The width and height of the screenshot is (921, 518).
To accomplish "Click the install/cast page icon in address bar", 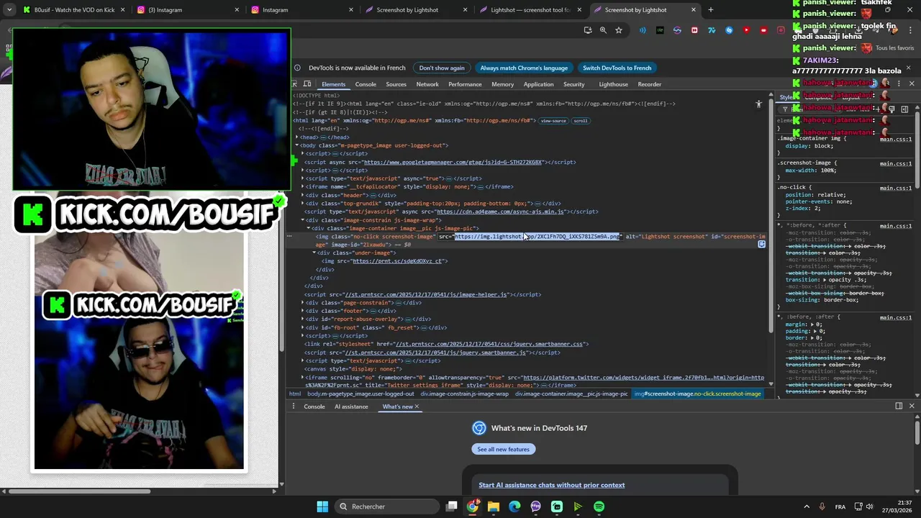I will pyautogui.click(x=588, y=30).
